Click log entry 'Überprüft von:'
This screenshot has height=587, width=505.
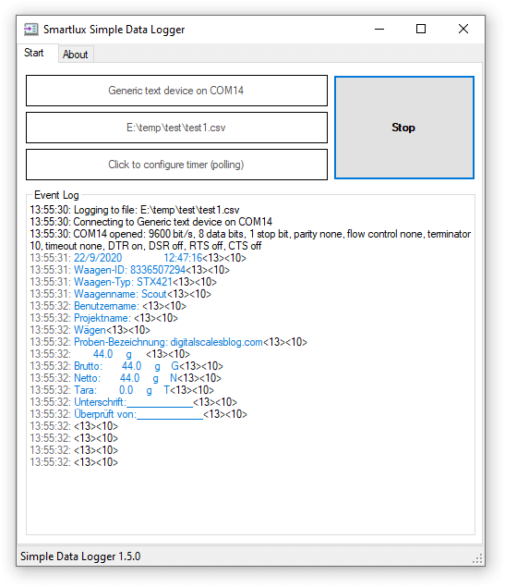pyautogui.click(x=138, y=414)
